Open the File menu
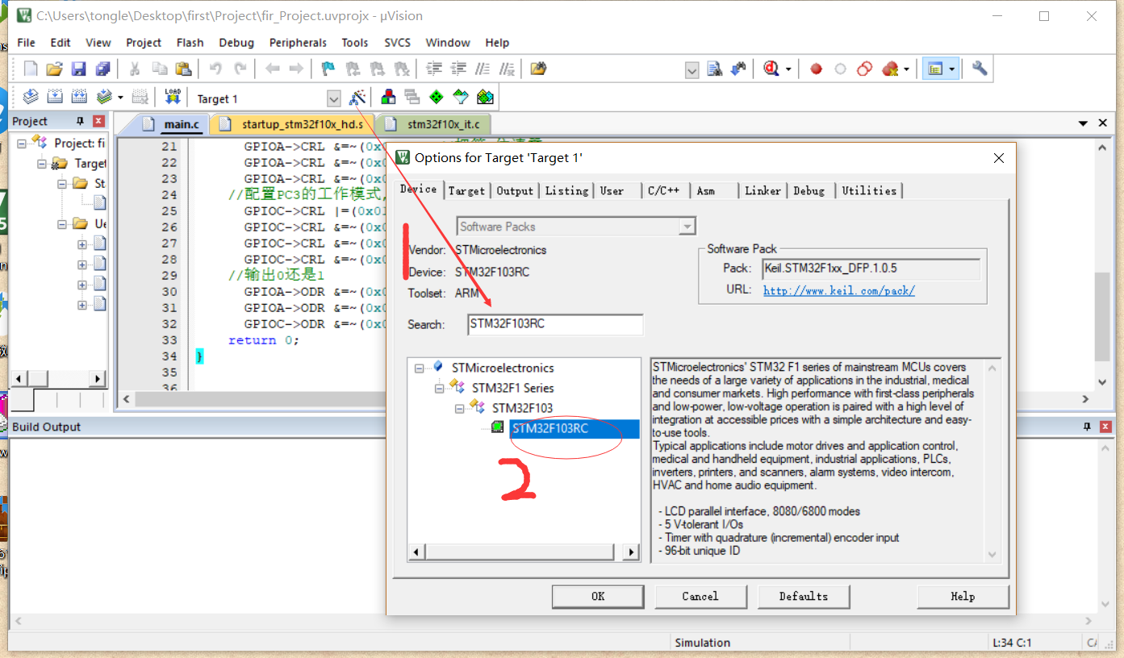Image resolution: width=1124 pixels, height=658 pixels. coord(26,43)
